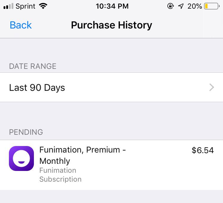Image resolution: width=223 pixels, height=203 pixels.
Task: Tap the rotation lock status icon
Action: click(170, 6)
